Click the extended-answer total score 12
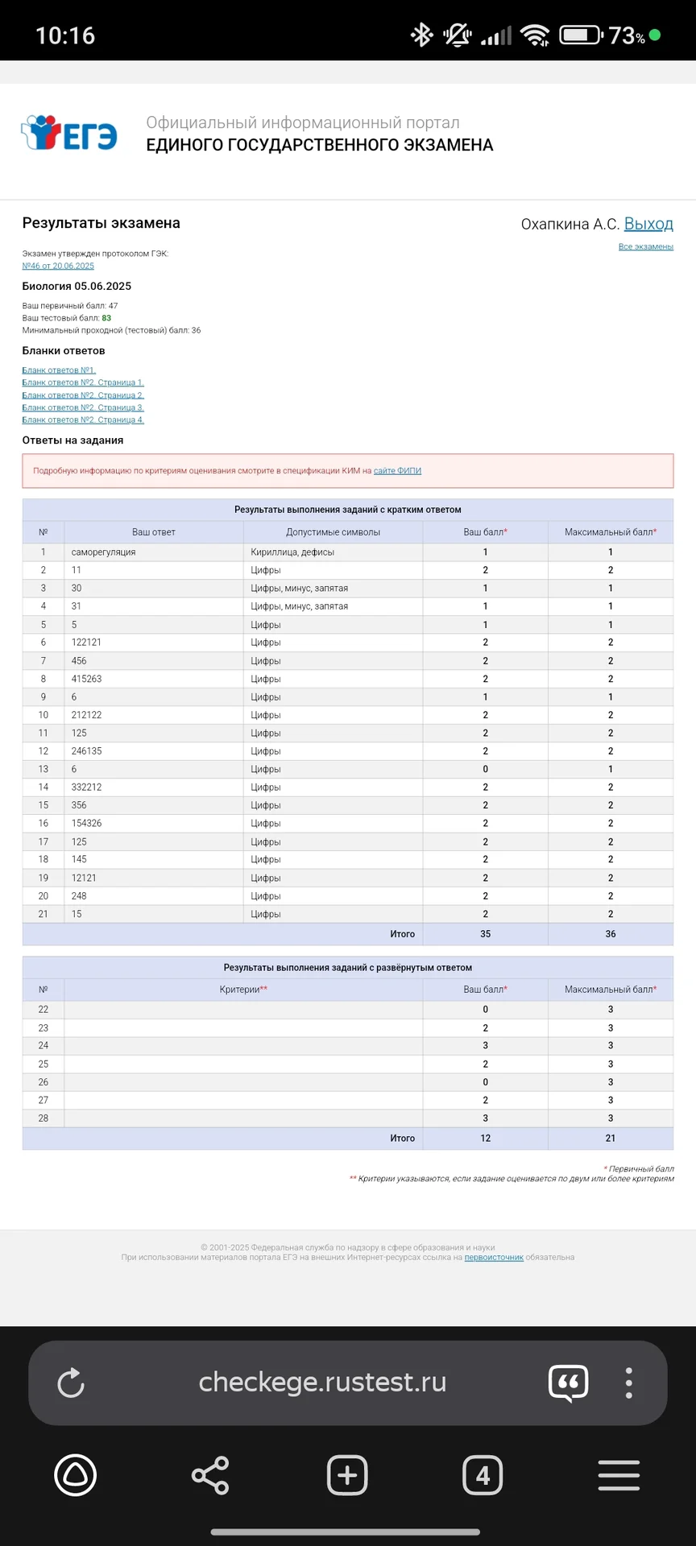696x1546 pixels. (x=485, y=1139)
